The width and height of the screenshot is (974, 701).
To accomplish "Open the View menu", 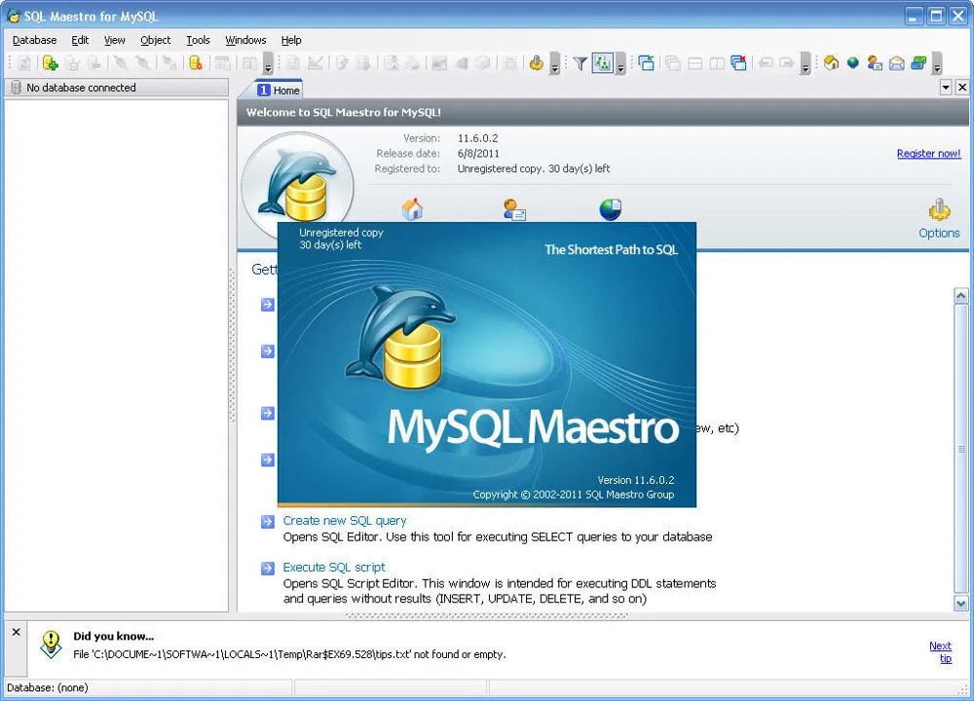I will click(114, 40).
